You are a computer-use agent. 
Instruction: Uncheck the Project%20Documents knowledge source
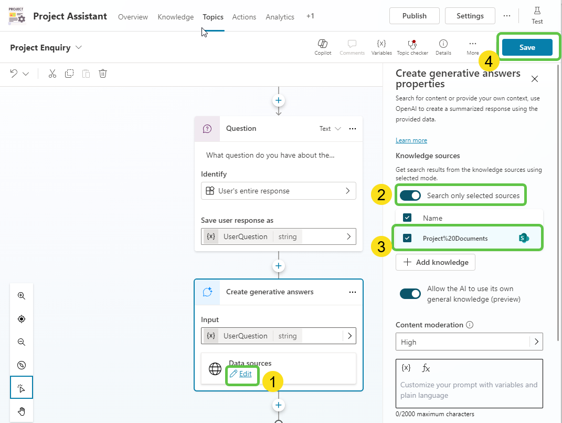coord(407,238)
